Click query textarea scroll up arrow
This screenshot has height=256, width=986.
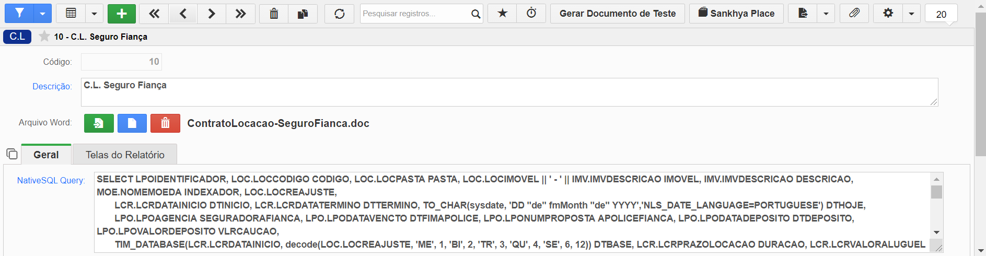coord(936,179)
